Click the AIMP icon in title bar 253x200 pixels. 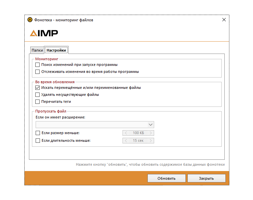pos(30,20)
